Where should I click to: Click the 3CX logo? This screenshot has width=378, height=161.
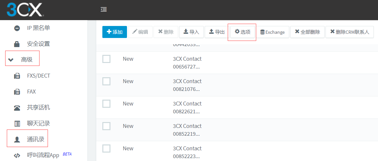pyautogui.click(x=25, y=10)
